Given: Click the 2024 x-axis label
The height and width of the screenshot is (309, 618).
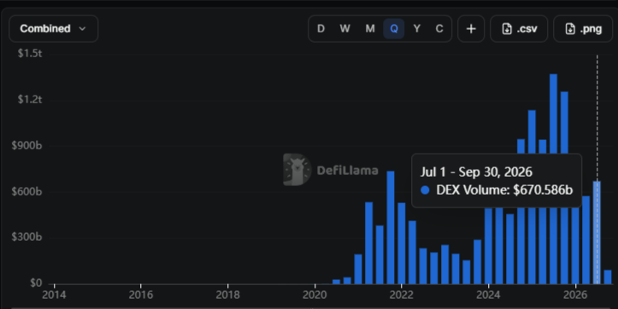Looking at the screenshot, I should pyautogui.click(x=488, y=294).
